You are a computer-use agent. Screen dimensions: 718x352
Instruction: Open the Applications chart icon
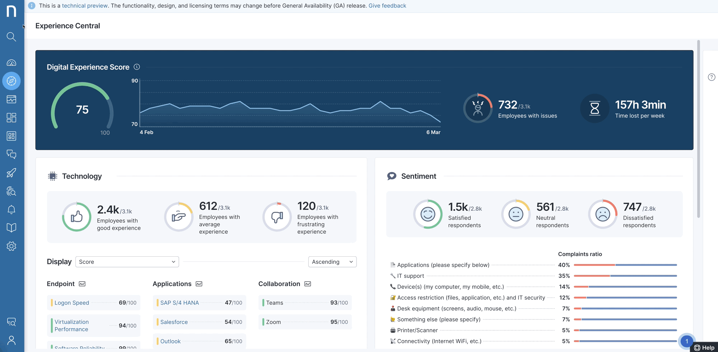pos(199,284)
